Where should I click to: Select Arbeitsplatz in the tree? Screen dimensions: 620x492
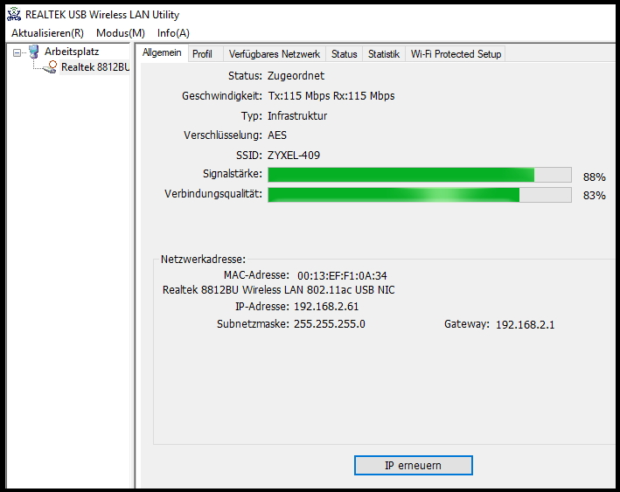coord(72,52)
